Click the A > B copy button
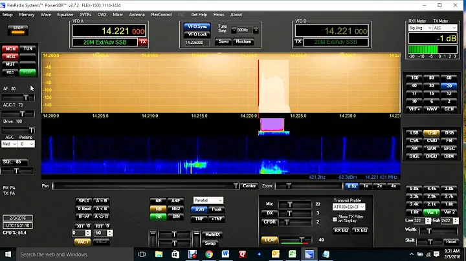The width and height of the screenshot is (466, 261). point(102,201)
